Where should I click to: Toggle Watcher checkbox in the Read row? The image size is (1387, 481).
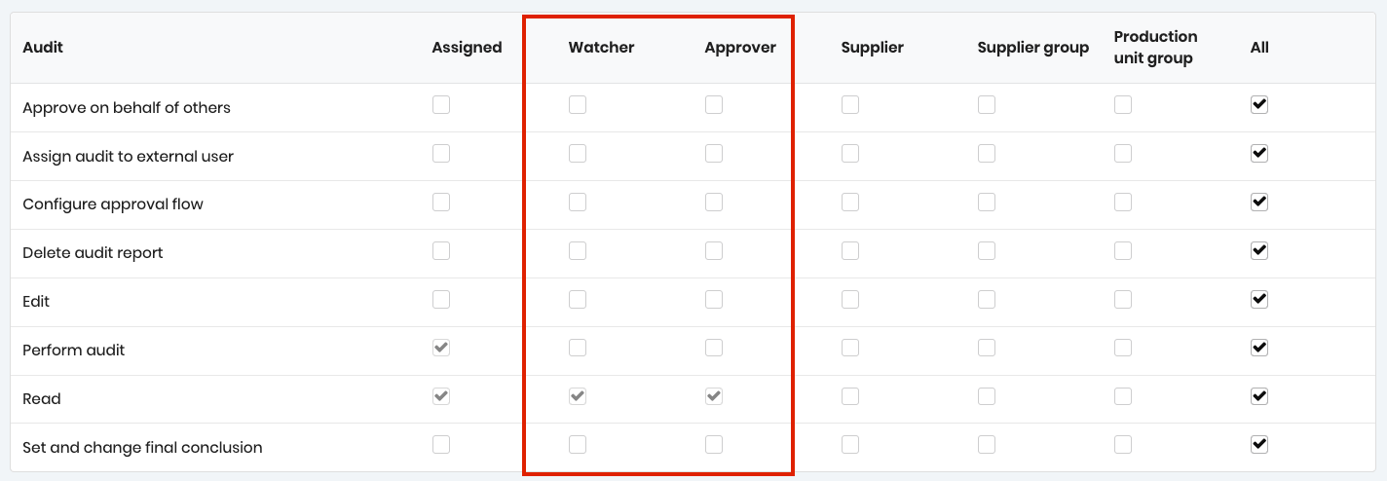tap(578, 396)
